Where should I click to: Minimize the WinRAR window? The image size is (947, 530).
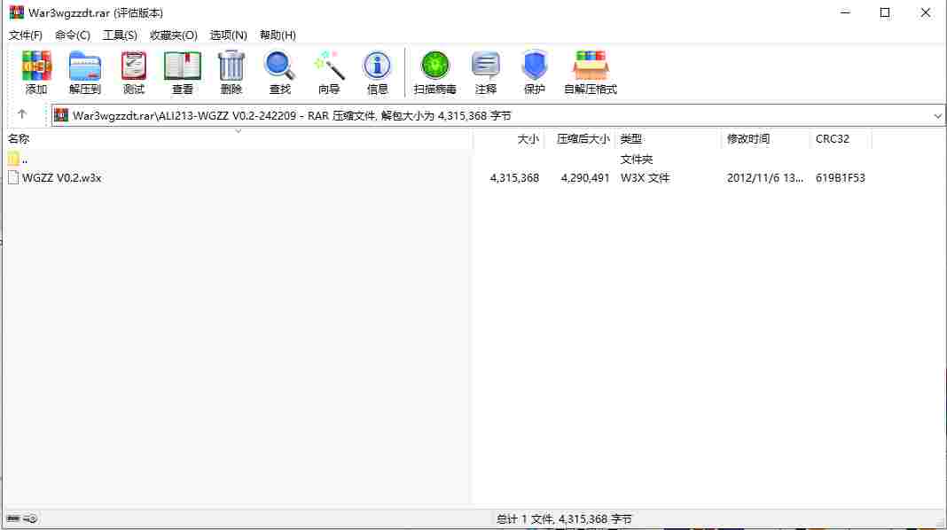click(846, 12)
